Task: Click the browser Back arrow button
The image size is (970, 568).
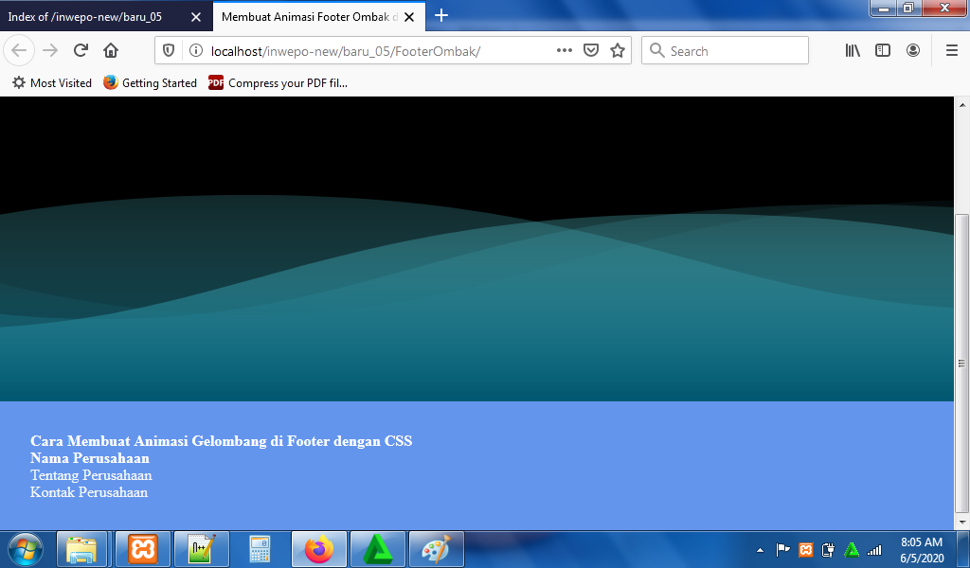Action: tap(19, 51)
